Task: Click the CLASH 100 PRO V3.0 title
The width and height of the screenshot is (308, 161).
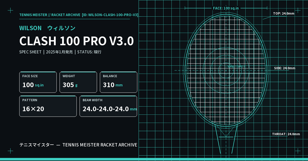Action: (x=76, y=41)
